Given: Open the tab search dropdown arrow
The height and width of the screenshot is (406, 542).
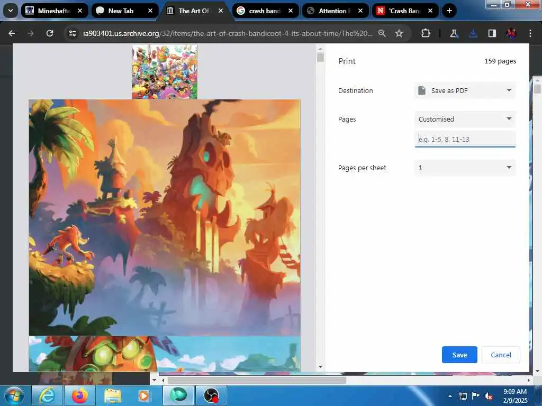Looking at the screenshot, I should (11, 11).
